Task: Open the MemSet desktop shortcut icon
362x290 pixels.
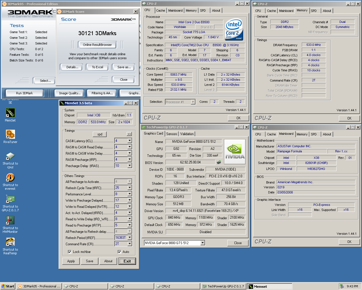Action: click(x=10, y=113)
